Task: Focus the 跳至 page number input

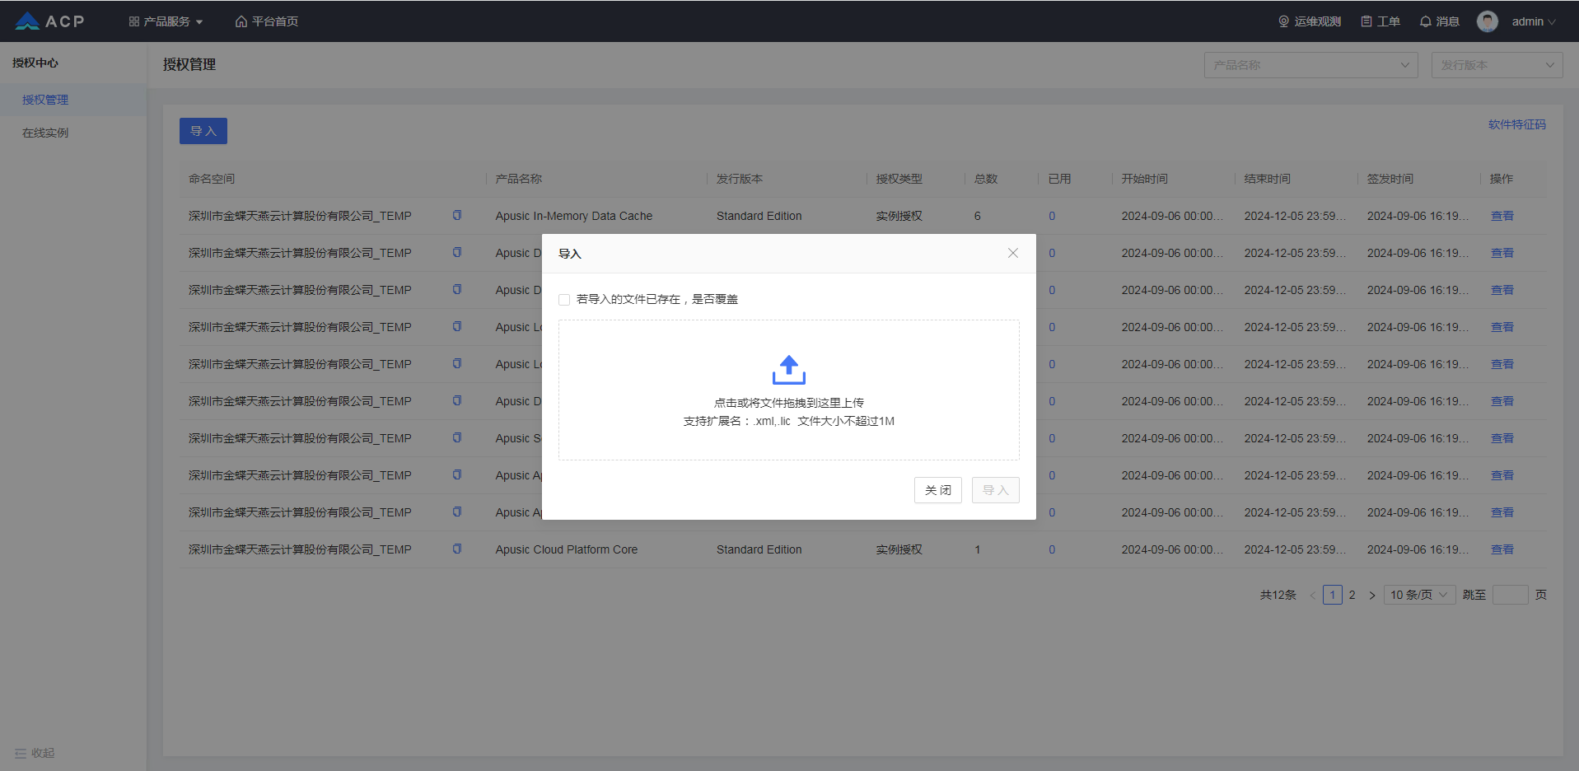Action: (x=1511, y=595)
